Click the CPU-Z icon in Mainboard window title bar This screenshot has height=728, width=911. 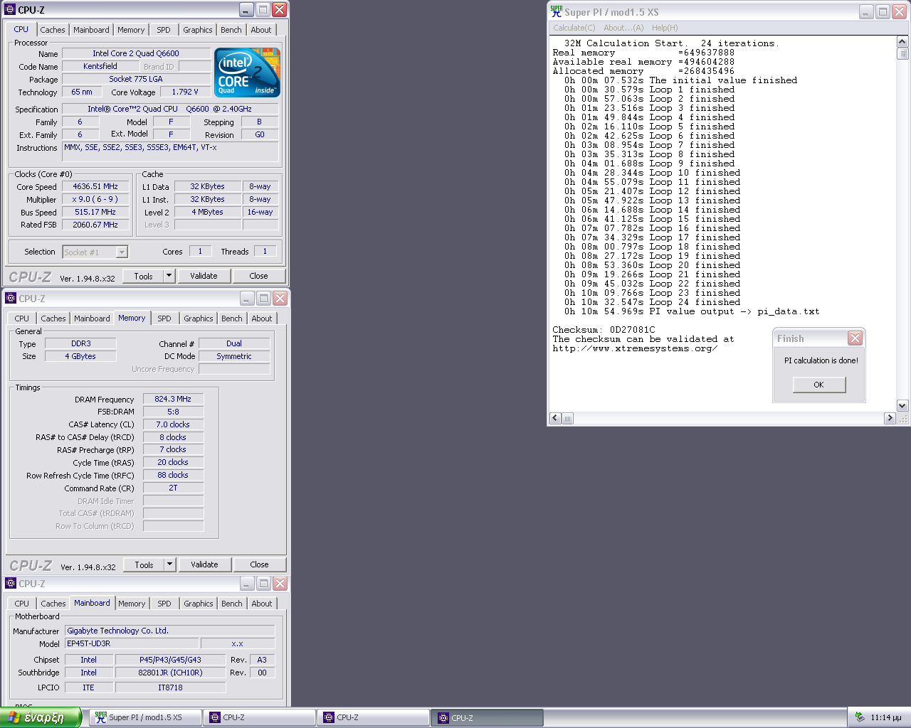(11, 584)
